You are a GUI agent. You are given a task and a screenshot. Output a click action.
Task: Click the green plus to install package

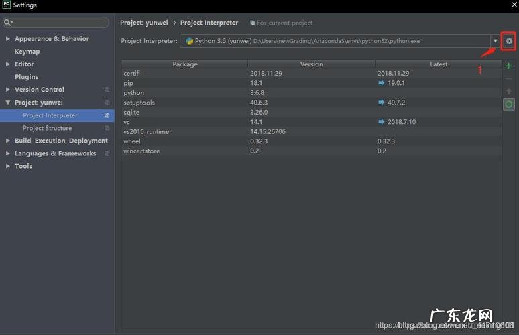tap(509, 66)
